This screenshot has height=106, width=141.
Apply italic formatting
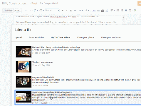(67, 11)
